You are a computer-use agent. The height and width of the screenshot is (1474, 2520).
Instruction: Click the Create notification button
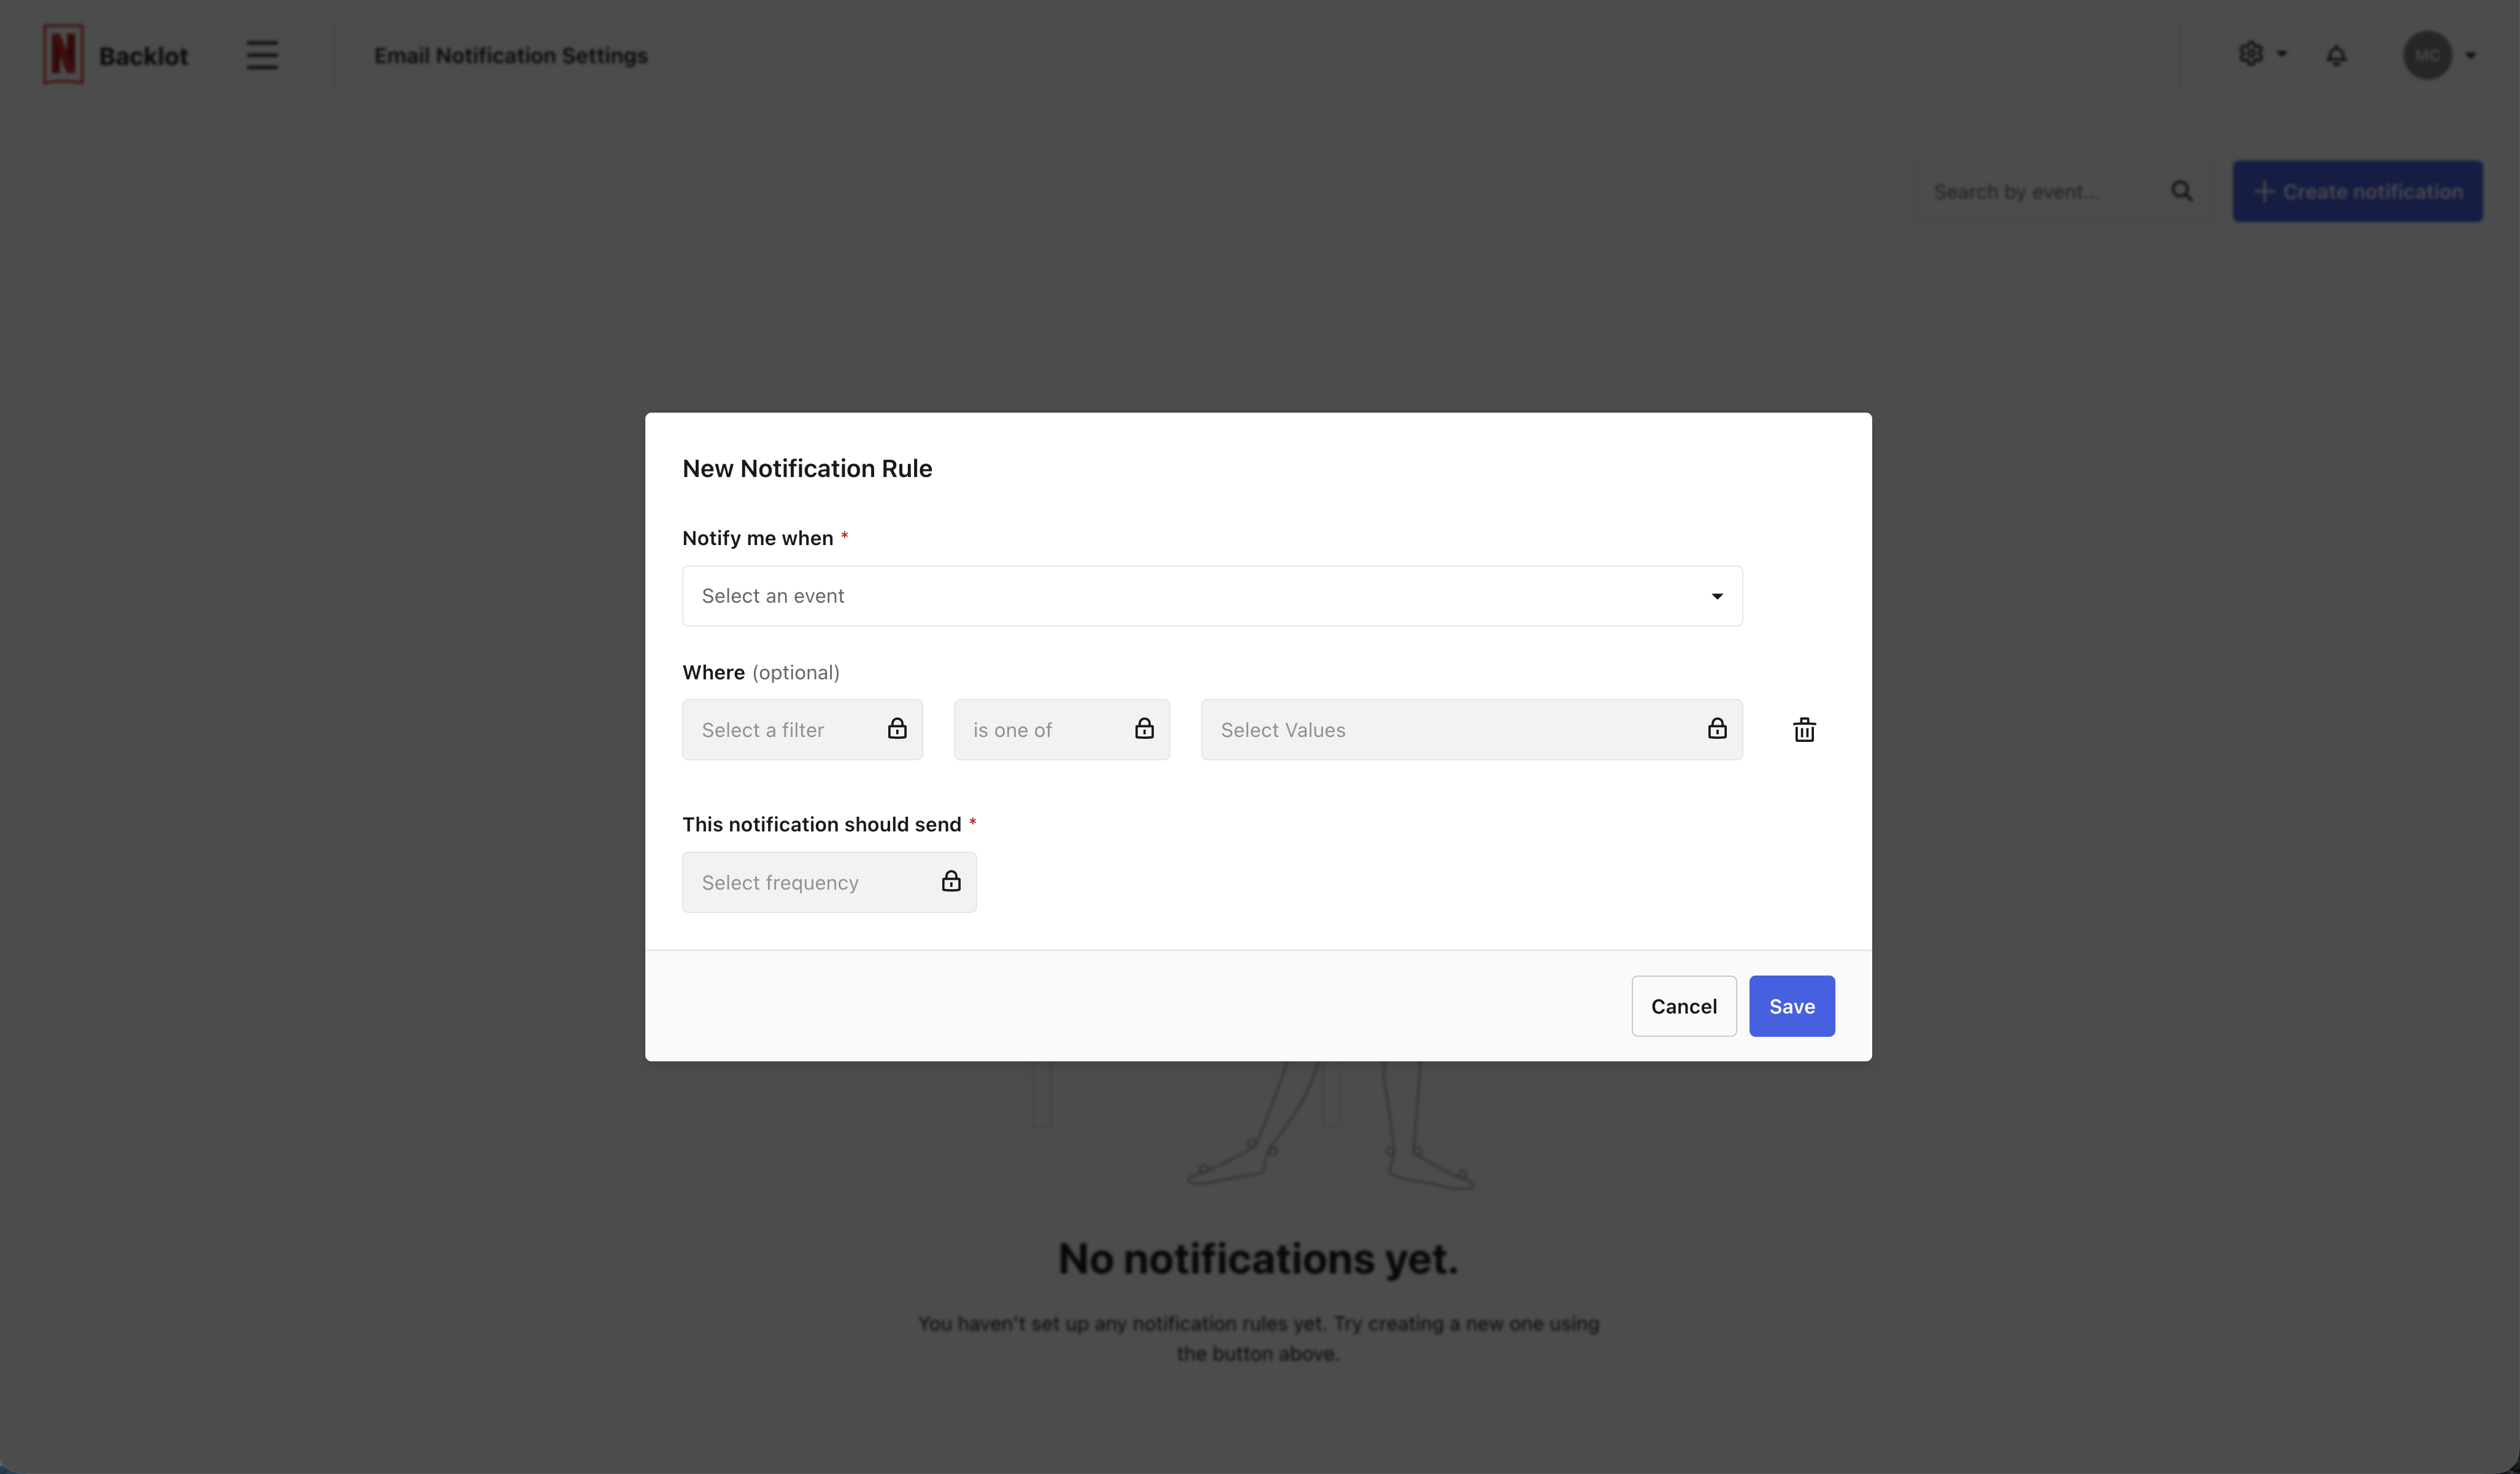click(x=2357, y=191)
